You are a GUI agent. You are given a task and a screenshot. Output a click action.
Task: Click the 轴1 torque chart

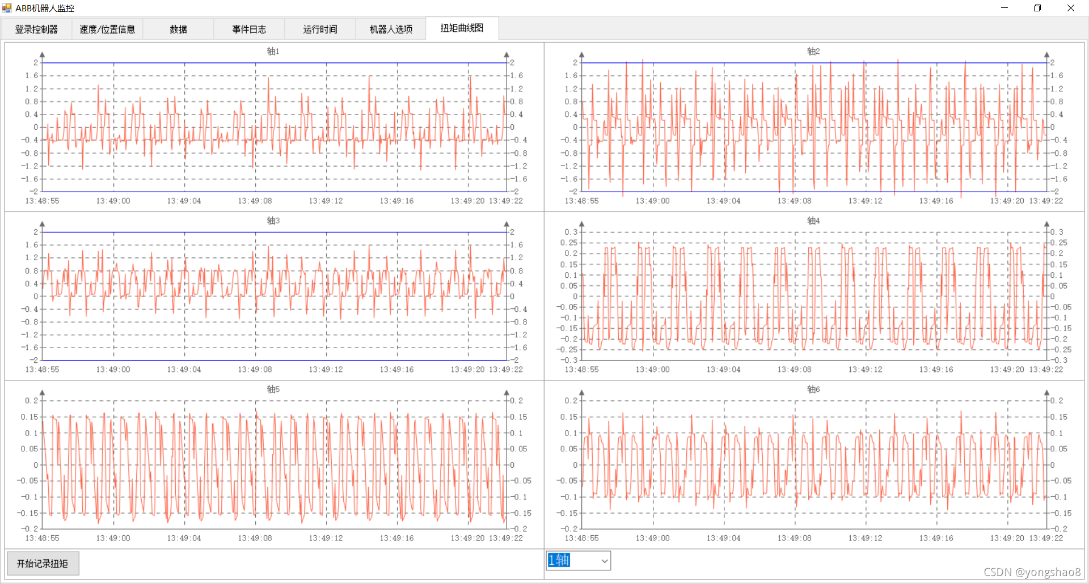pyautogui.click(x=274, y=127)
